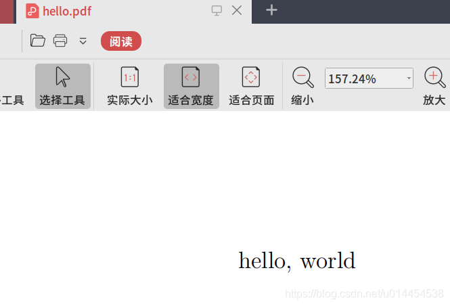
Task: Print the document with the printer icon
Action: coord(60,41)
